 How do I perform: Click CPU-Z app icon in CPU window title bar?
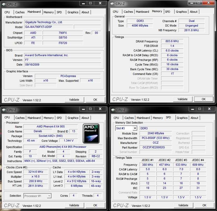coord(4,110)
